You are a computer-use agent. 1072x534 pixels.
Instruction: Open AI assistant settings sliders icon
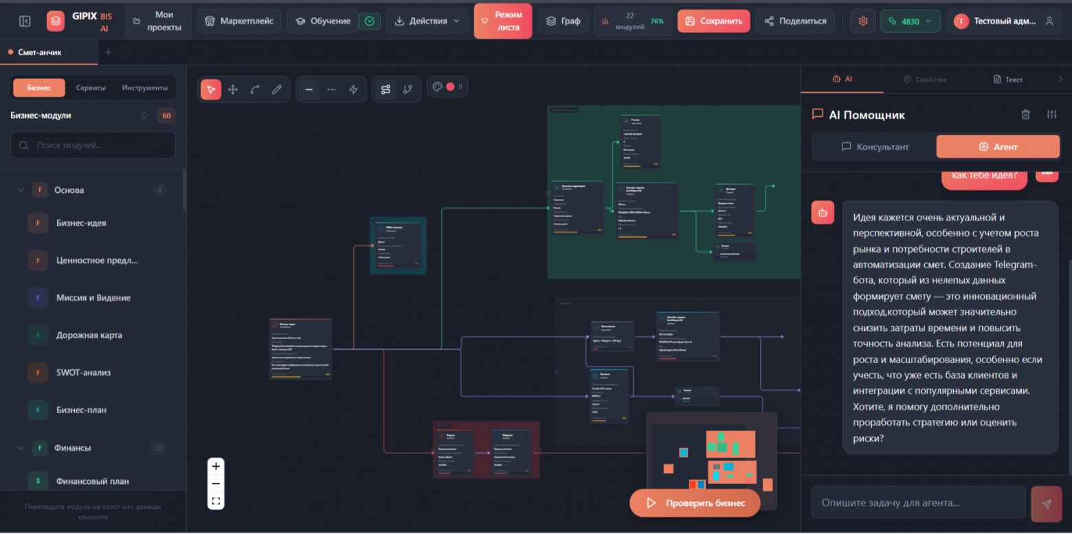(1051, 115)
